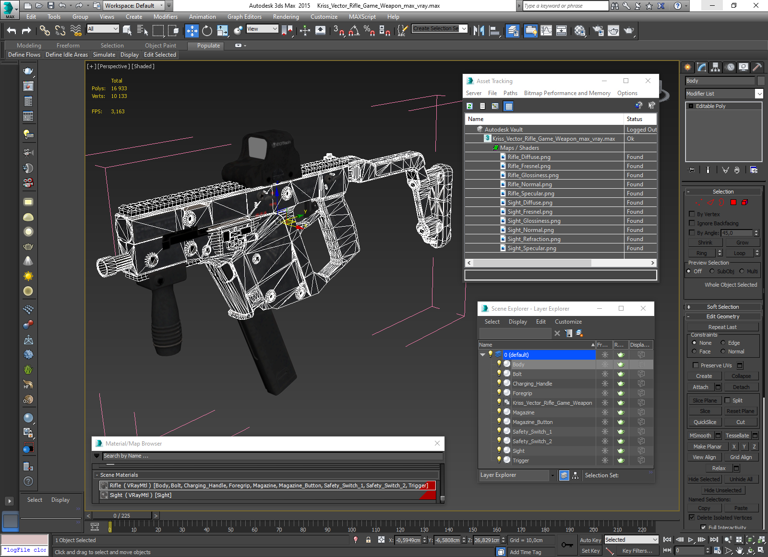Activate the Select and Rotate tool
The height and width of the screenshot is (557, 768).
point(207,31)
